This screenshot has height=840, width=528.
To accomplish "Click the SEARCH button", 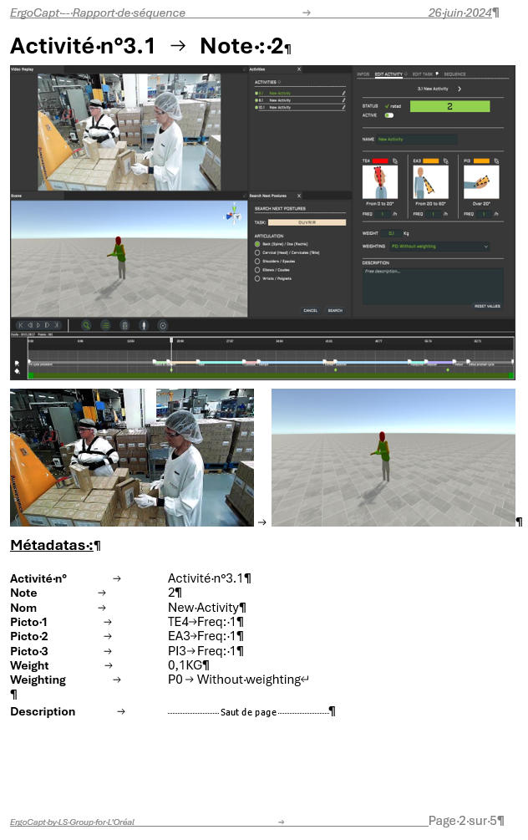I will [335, 310].
